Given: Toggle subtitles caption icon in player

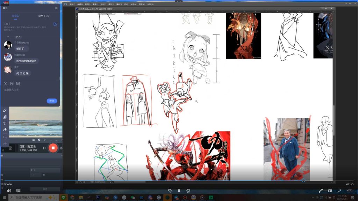Looking at the screenshot, I should click(19, 191).
